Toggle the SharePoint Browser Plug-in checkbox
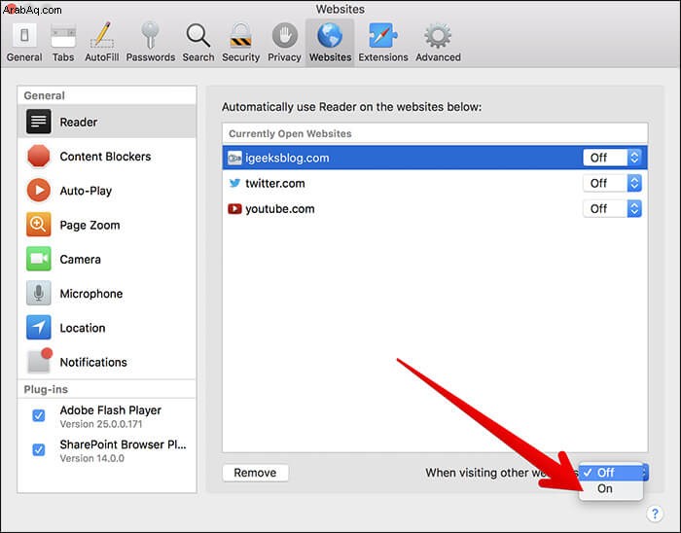Viewport: 681px width, 533px height. [x=39, y=449]
